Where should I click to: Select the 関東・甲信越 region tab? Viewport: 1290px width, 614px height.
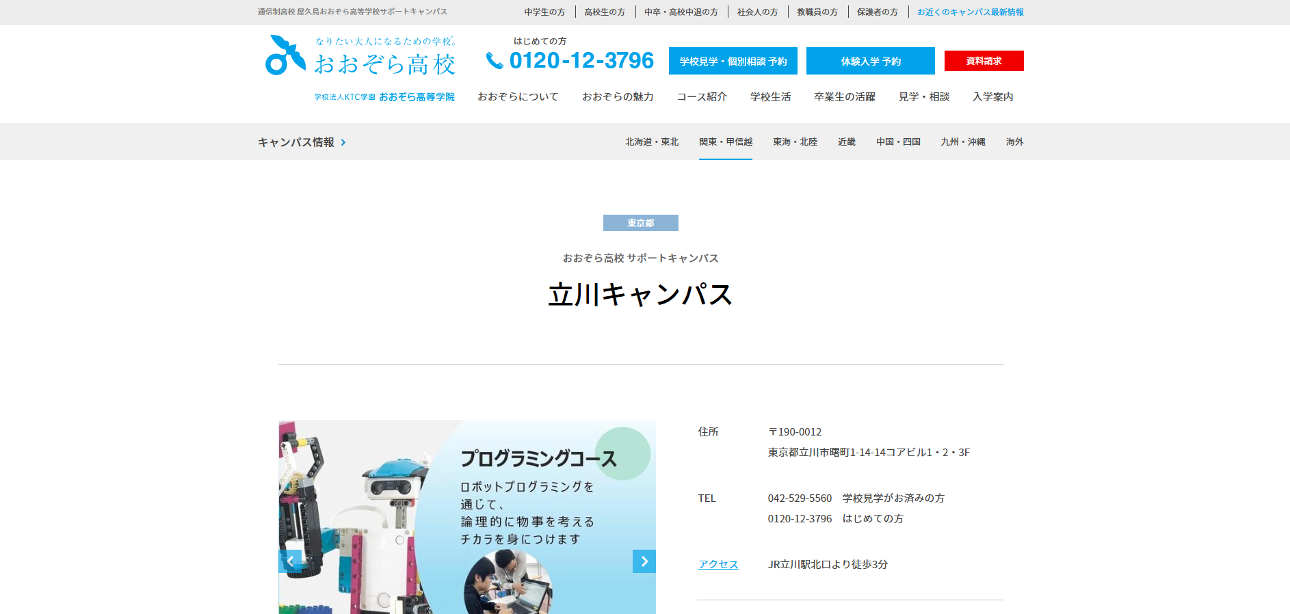point(725,142)
